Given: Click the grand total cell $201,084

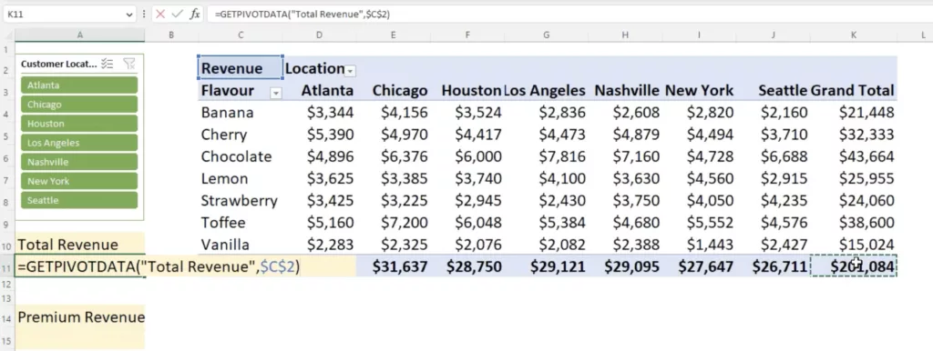Looking at the screenshot, I should tap(853, 267).
